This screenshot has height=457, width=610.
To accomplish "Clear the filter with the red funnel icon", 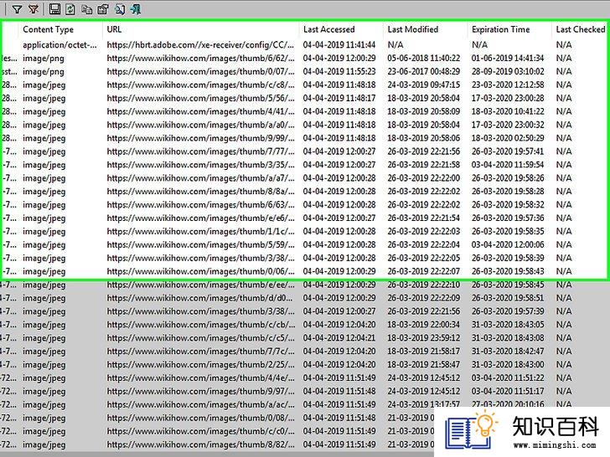I will click(x=34, y=9).
